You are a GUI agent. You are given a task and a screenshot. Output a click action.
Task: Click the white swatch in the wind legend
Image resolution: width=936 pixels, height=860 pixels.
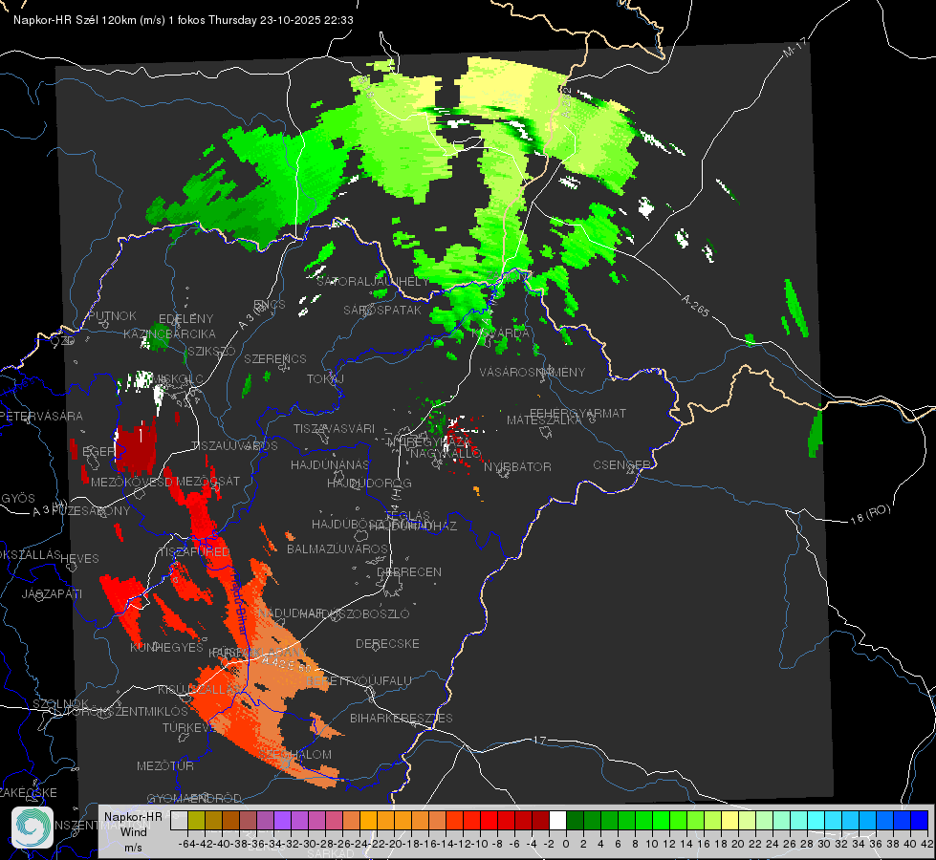[557, 820]
